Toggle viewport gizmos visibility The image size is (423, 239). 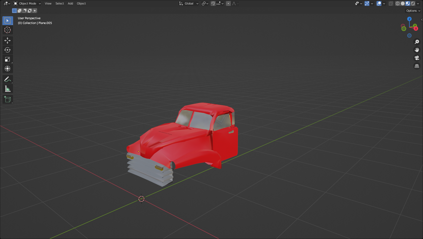[367, 3]
